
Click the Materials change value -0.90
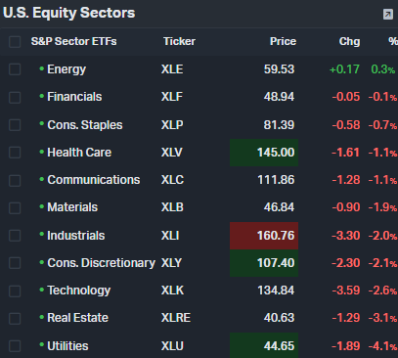pyautogui.click(x=346, y=207)
